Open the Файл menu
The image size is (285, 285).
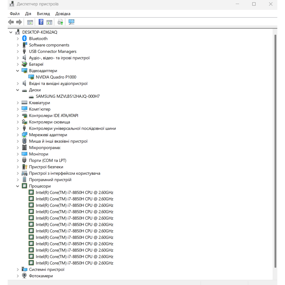pyautogui.click(x=15, y=14)
